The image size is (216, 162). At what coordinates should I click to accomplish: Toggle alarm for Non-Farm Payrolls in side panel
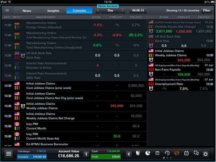pyautogui.click(x=151, y=74)
